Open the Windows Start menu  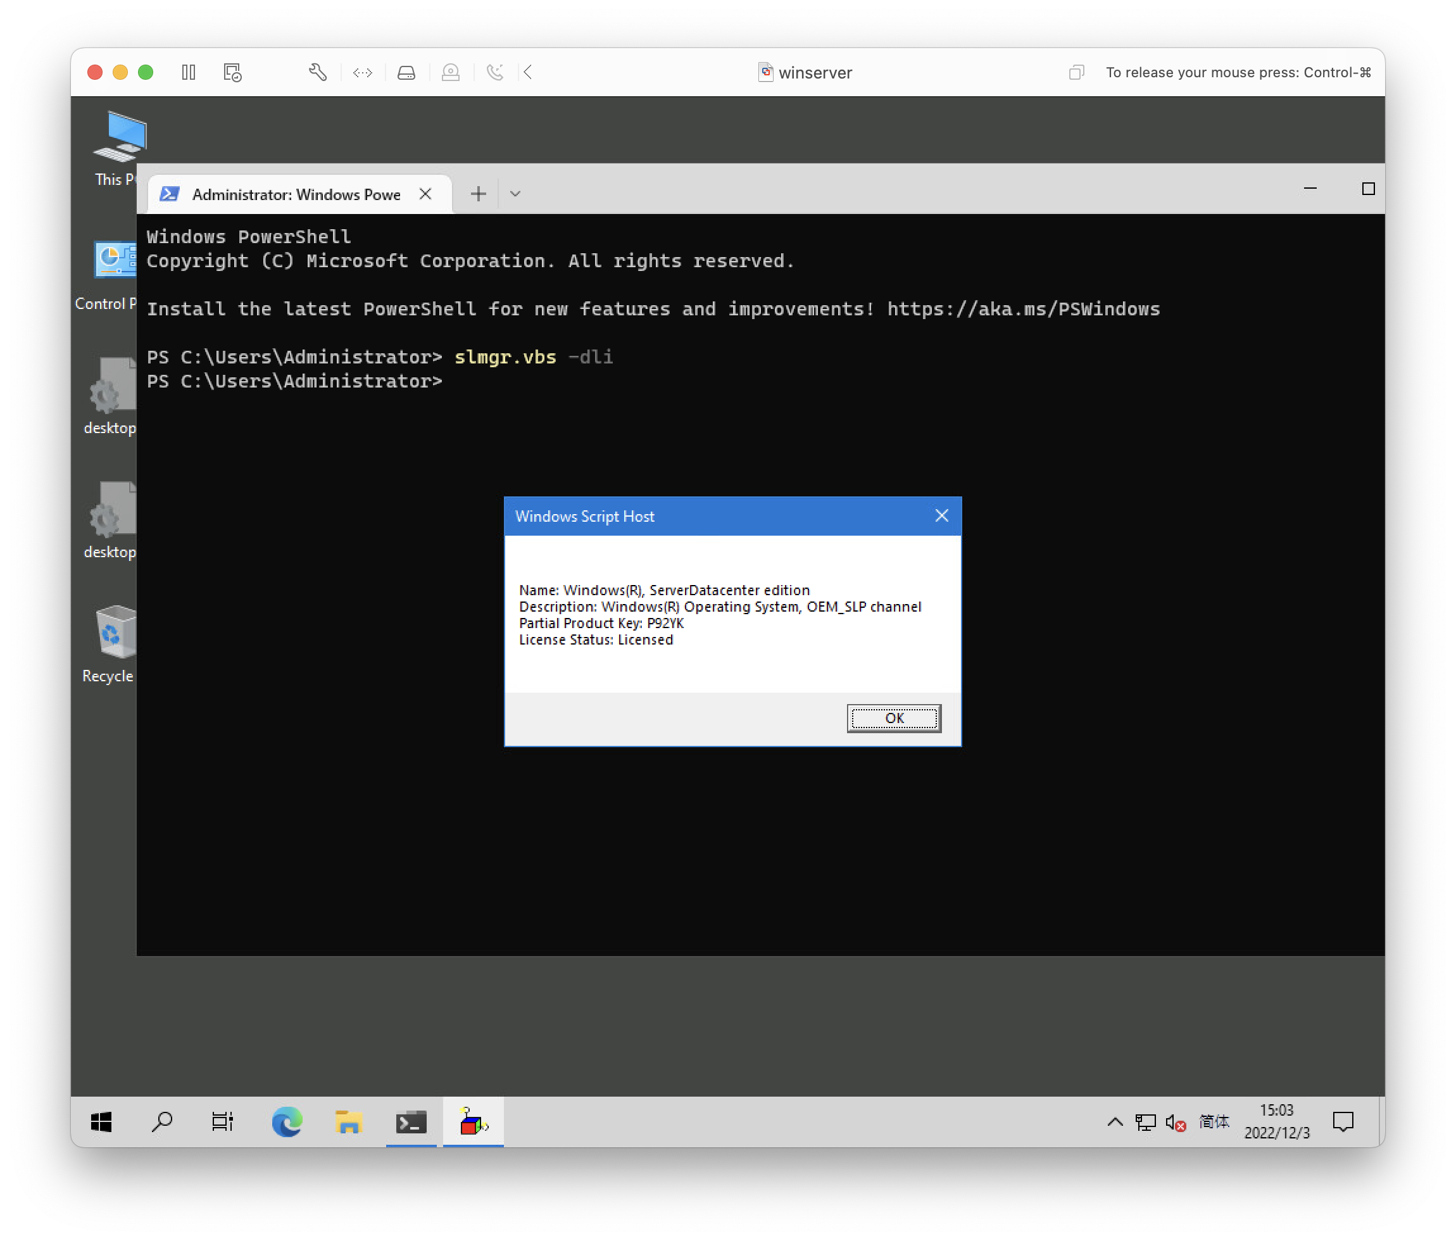click(101, 1121)
